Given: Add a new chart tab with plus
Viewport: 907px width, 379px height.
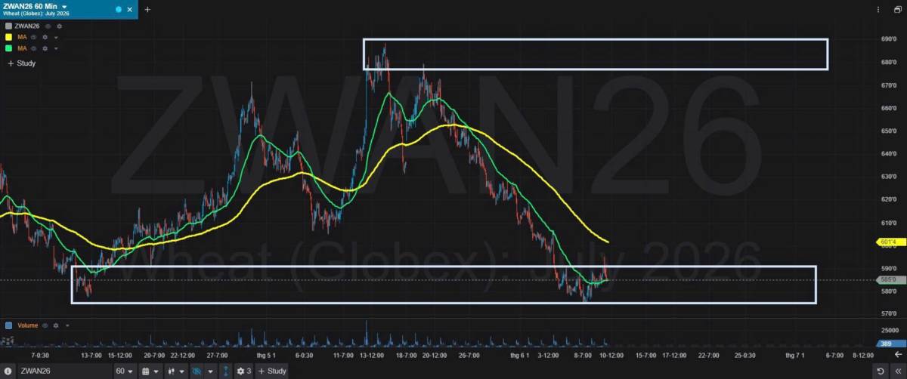Looking at the screenshot, I should pos(147,9).
